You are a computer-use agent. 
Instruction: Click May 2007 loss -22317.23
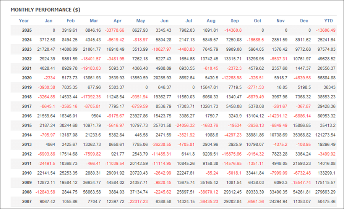136,202
